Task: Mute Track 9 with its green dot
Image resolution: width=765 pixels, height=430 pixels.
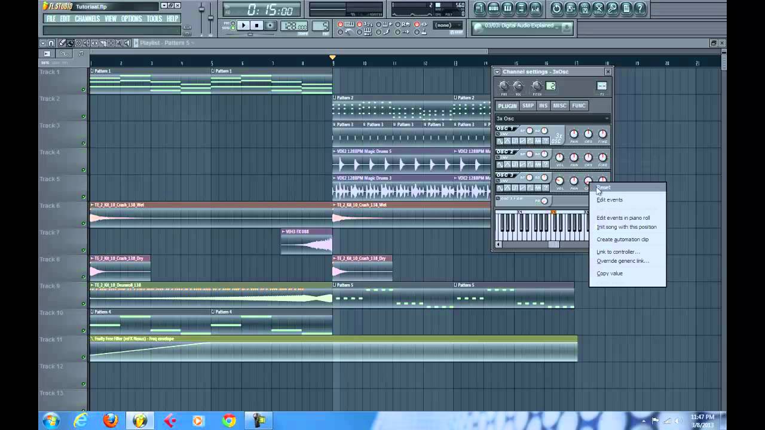Action: [84, 304]
